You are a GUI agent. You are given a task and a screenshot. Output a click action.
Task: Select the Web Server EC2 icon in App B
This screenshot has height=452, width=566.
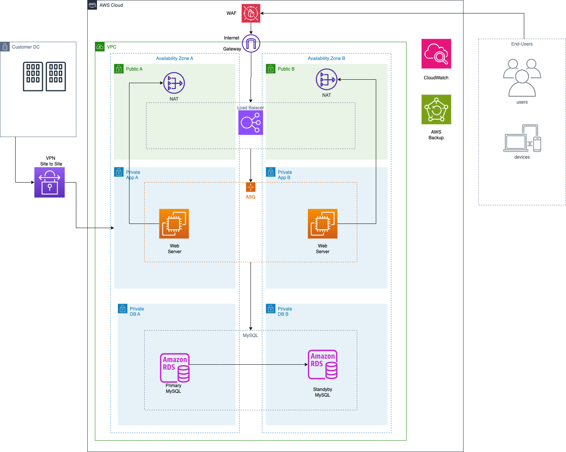click(x=323, y=224)
